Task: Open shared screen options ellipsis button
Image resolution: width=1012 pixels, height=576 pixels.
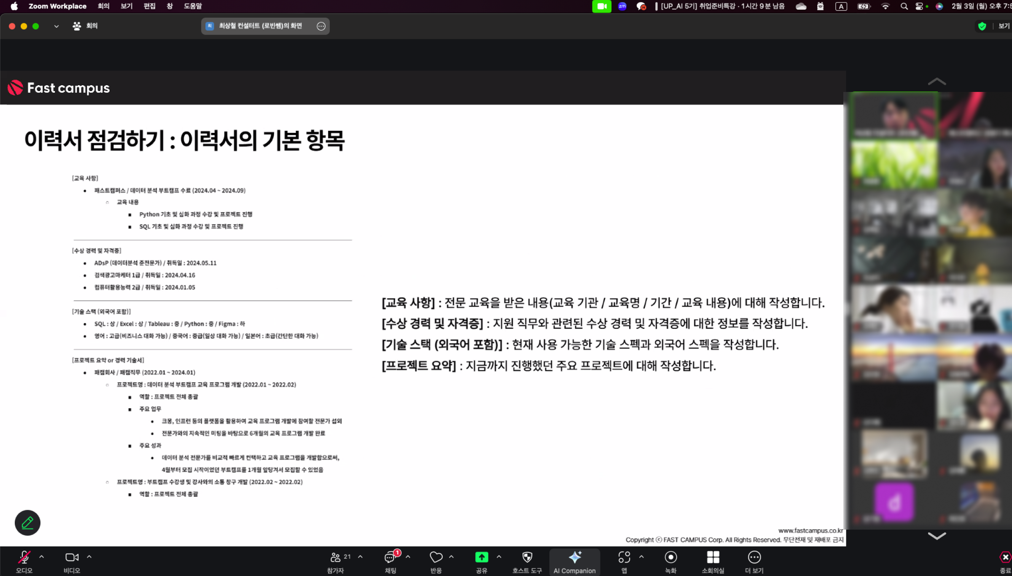Action: click(x=321, y=26)
